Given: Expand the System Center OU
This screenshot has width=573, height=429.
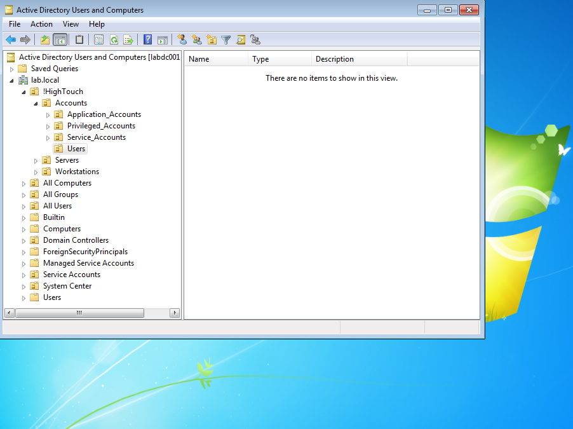Looking at the screenshot, I should [x=24, y=287].
